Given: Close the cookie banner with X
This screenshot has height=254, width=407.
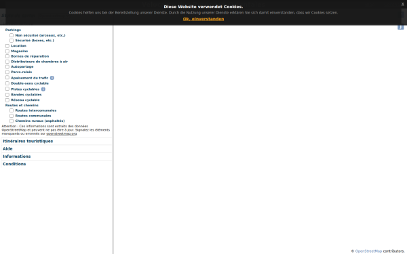Looking at the screenshot, I should [x=402, y=4].
